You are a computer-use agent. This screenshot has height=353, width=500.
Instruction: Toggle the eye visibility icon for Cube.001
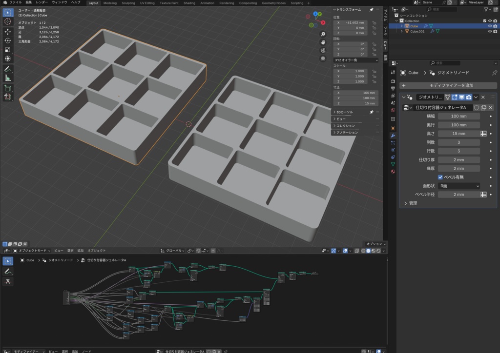tap(490, 31)
